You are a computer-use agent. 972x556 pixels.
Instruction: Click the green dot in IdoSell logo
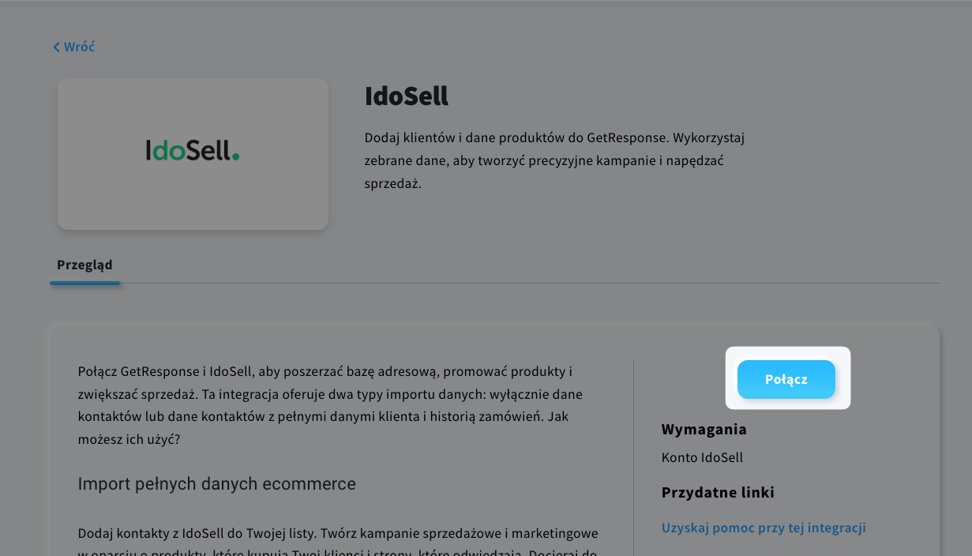pyautogui.click(x=236, y=158)
